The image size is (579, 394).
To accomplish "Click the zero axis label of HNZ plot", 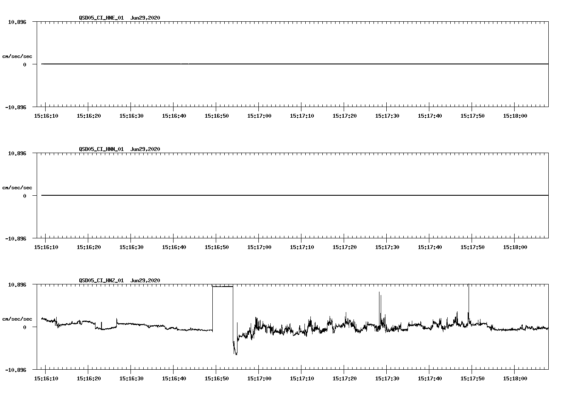I will tap(25, 327).
